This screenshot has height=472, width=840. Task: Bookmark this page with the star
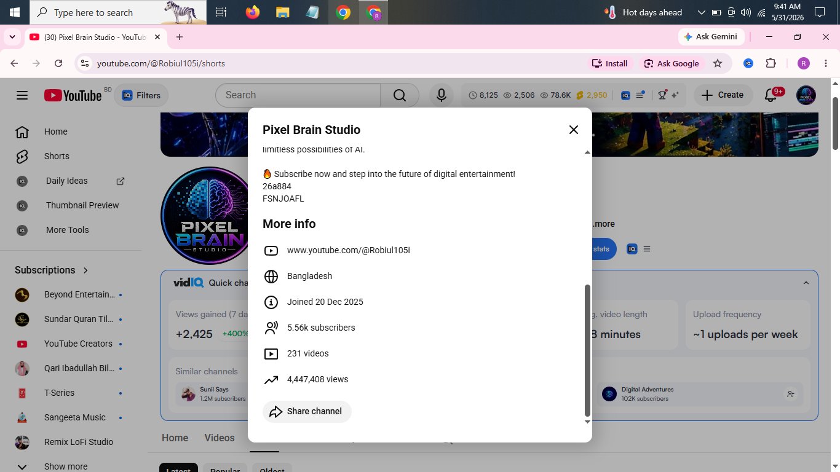(x=718, y=63)
